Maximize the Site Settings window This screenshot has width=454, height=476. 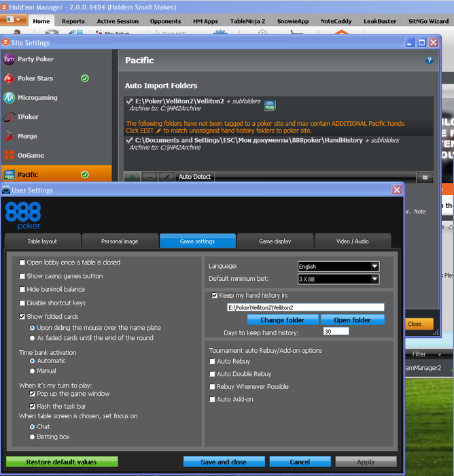click(x=422, y=42)
